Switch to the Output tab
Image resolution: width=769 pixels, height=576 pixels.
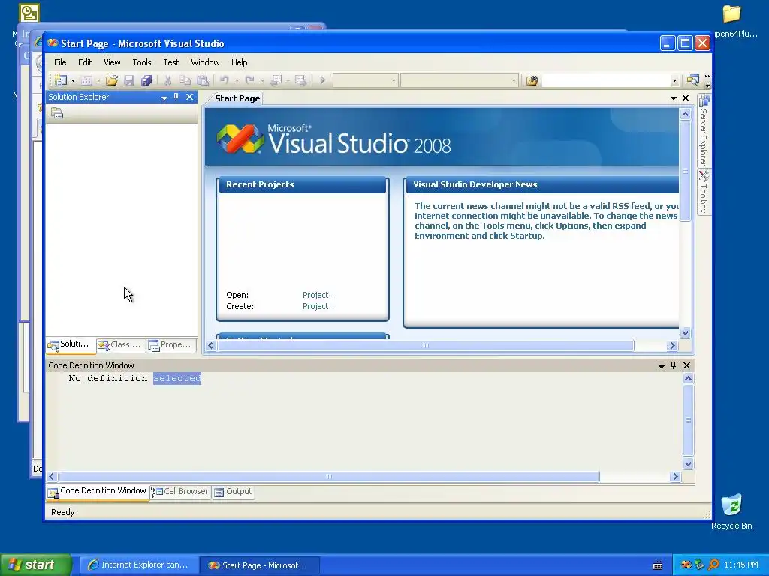234,492
